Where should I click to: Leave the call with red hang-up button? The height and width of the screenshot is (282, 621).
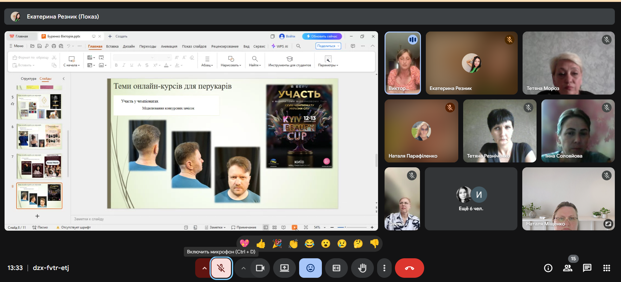pos(410,268)
